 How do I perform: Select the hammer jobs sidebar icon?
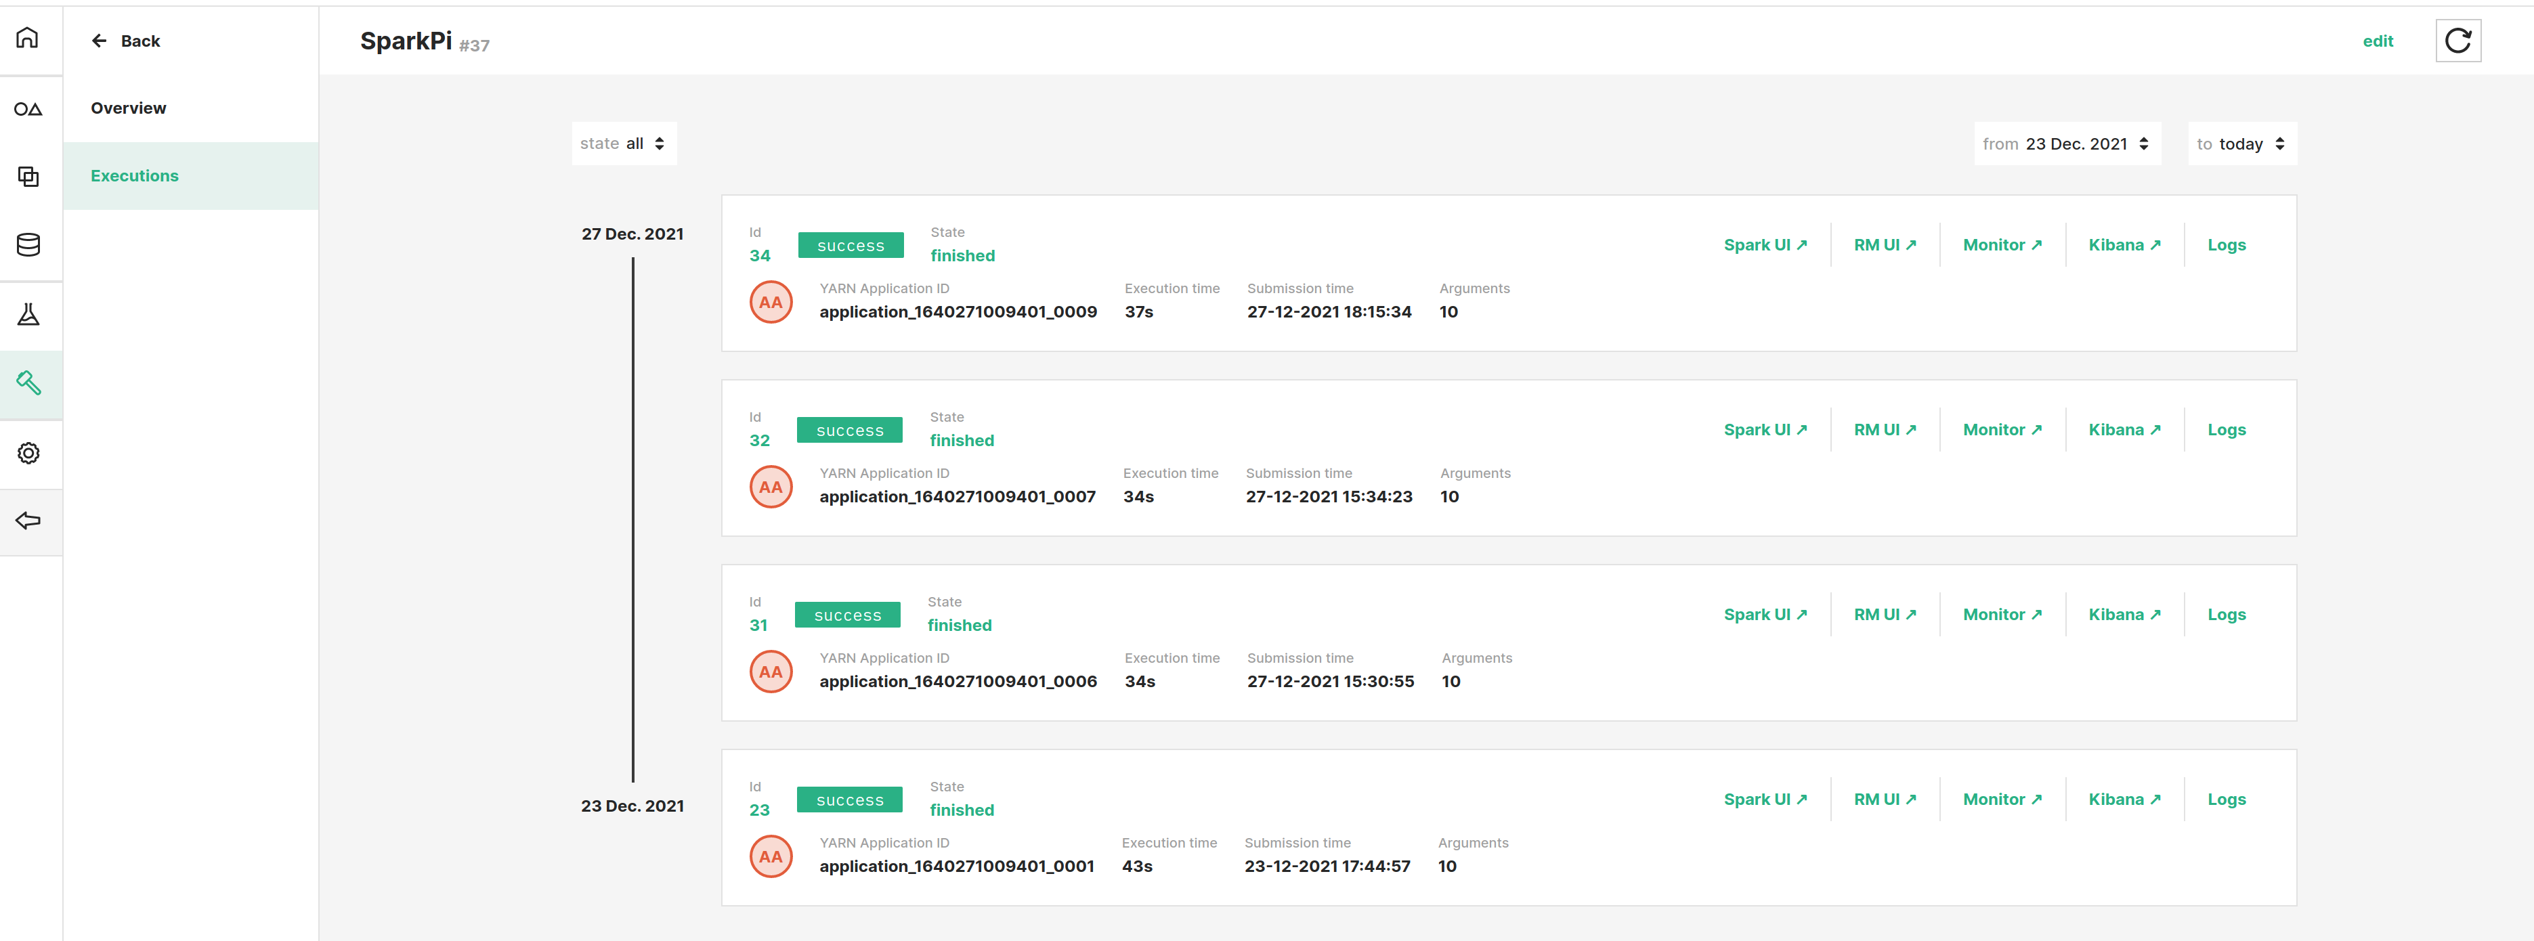(28, 383)
